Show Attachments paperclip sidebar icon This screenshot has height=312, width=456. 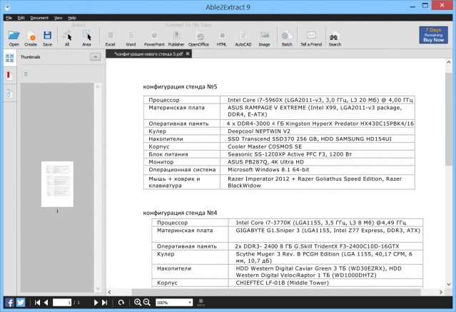(9, 94)
